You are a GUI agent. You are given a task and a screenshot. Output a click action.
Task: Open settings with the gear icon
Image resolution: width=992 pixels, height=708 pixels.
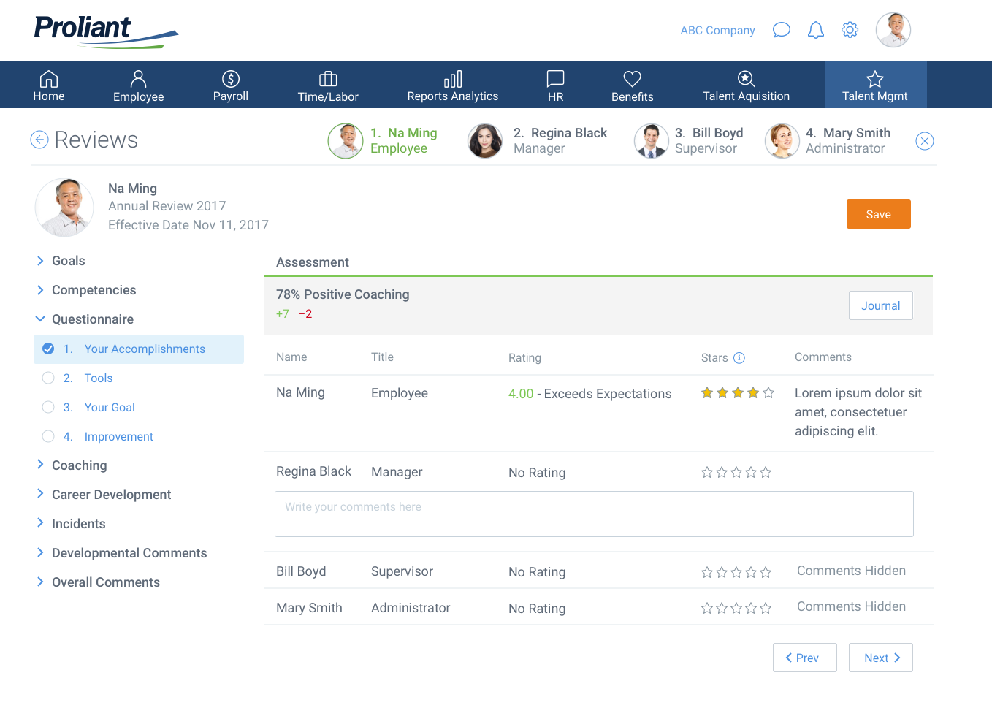click(850, 30)
